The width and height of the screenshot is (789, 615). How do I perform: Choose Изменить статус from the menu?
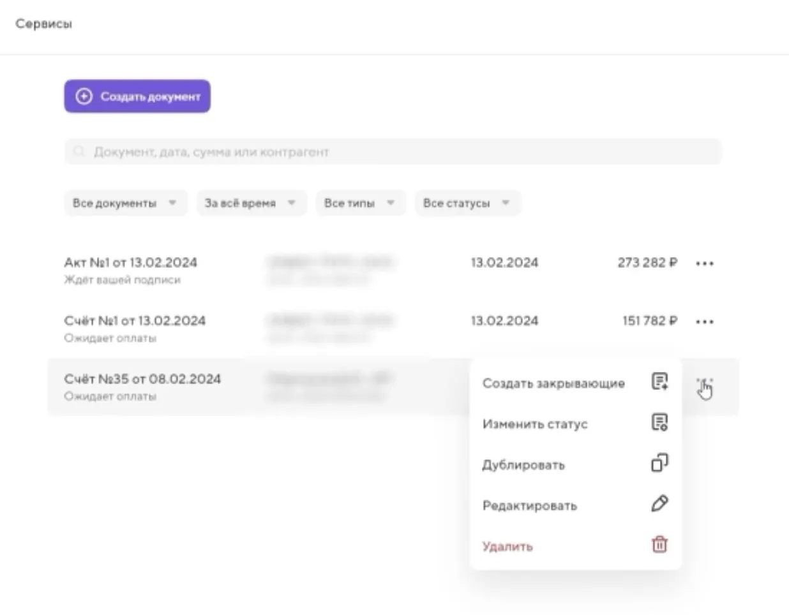click(x=536, y=424)
